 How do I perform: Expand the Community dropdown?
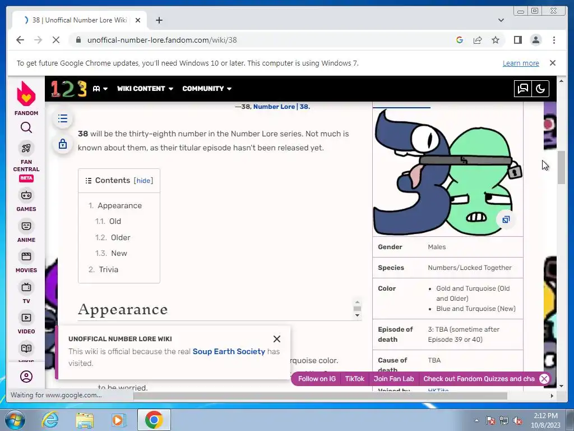click(207, 89)
